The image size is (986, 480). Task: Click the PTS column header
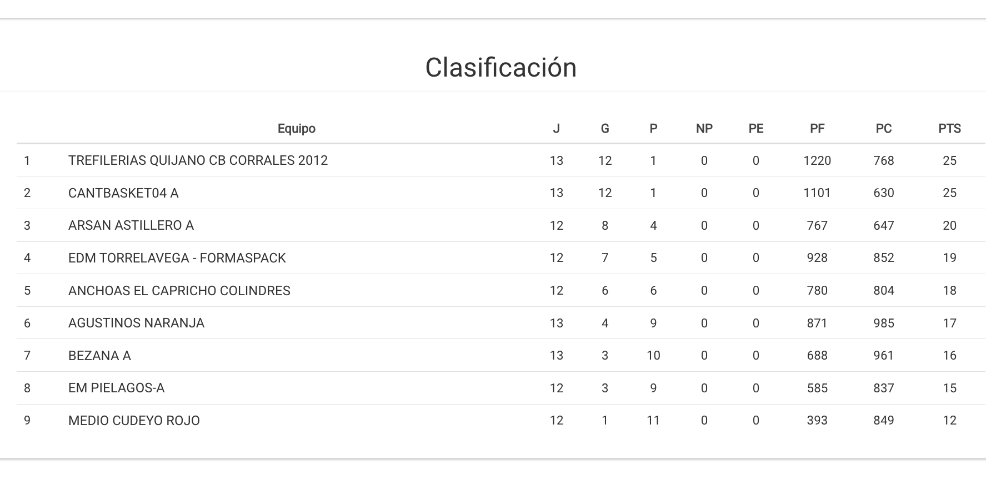pyautogui.click(x=949, y=129)
